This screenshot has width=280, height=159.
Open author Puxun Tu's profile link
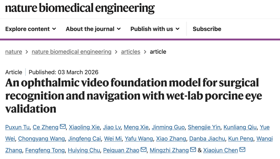[17, 127]
